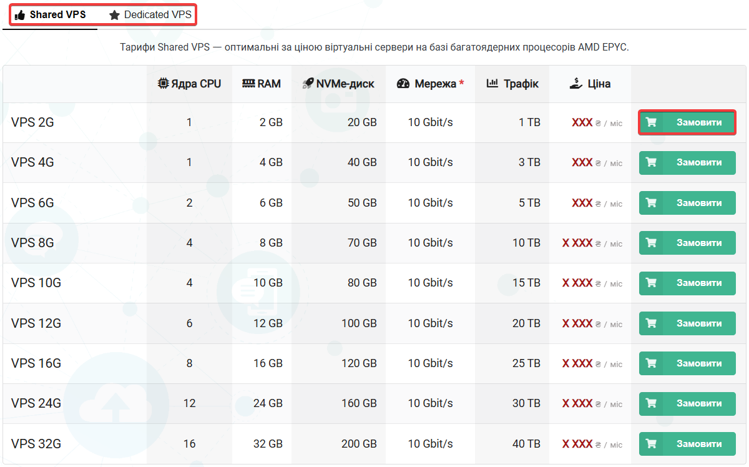The image size is (749, 467).
Task: Click the cart icon in VPS 12G row
Action: pos(651,323)
